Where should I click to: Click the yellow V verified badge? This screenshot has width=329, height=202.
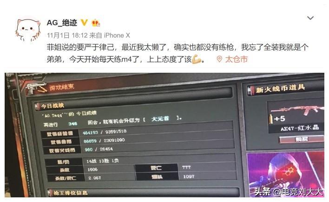85,23
